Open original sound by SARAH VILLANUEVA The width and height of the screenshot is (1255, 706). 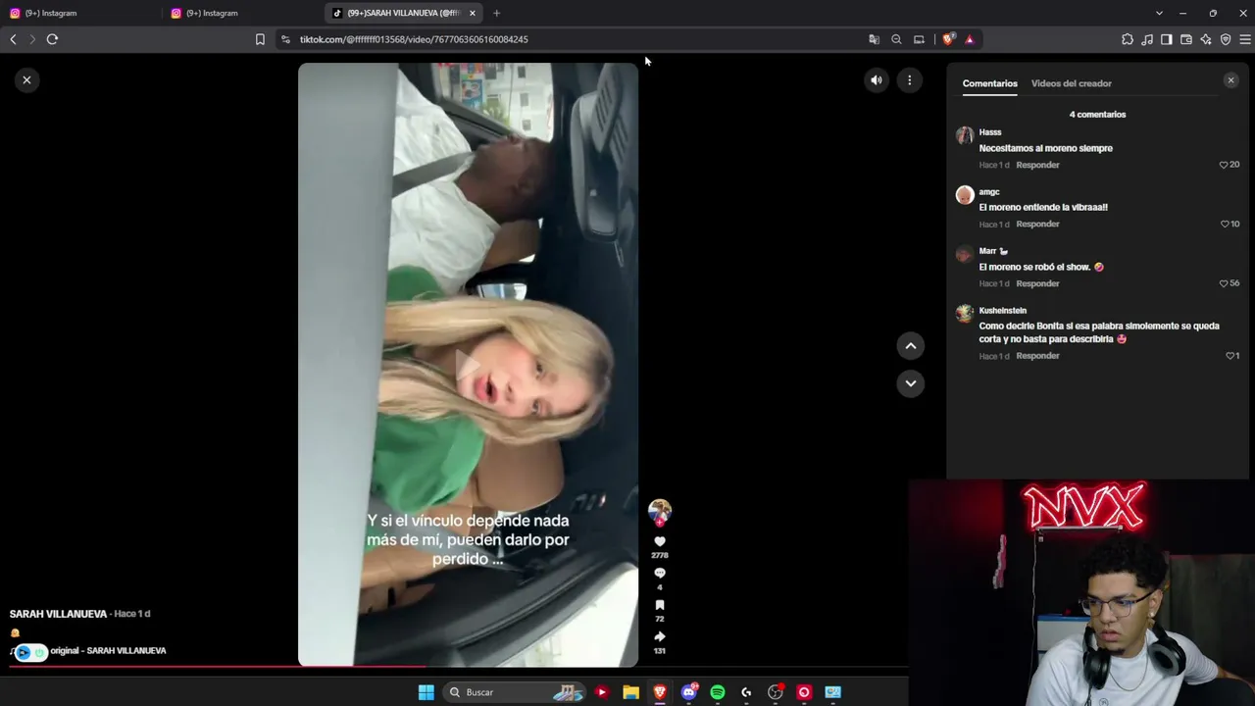point(108,651)
